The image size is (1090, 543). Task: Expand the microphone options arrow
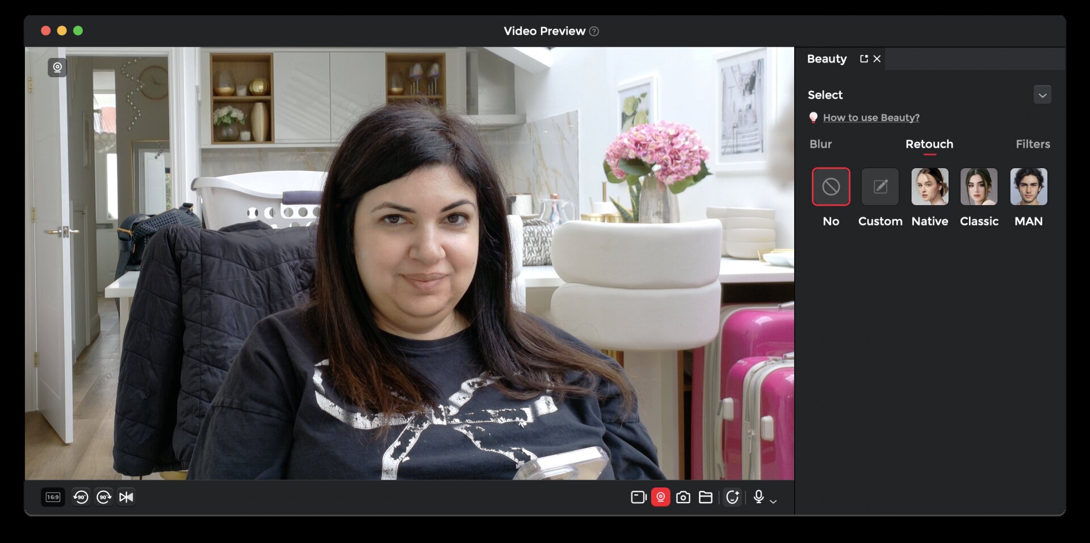tap(773, 501)
